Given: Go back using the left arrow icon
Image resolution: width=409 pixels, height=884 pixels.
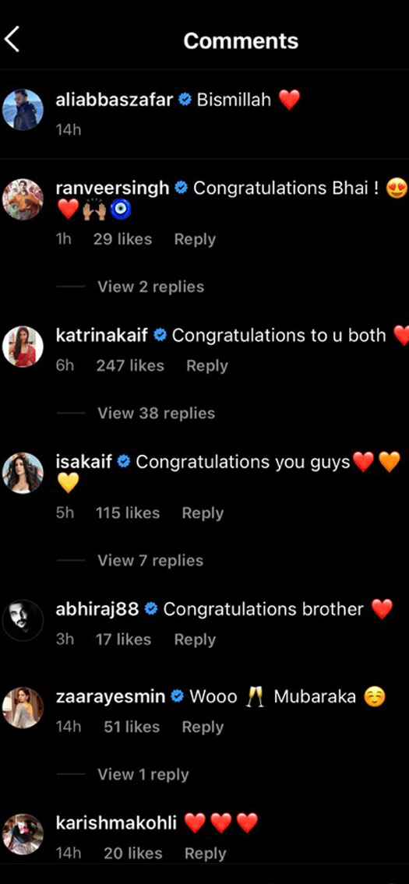Looking at the screenshot, I should [x=12, y=40].
